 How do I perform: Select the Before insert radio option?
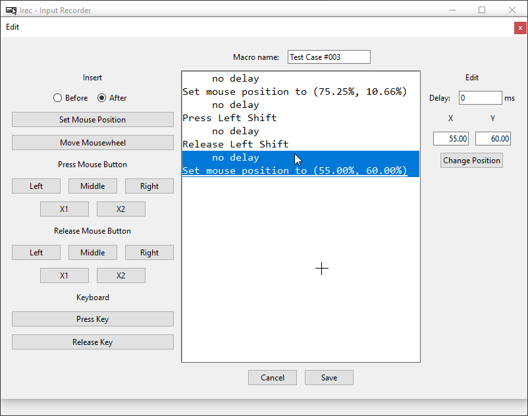[58, 98]
